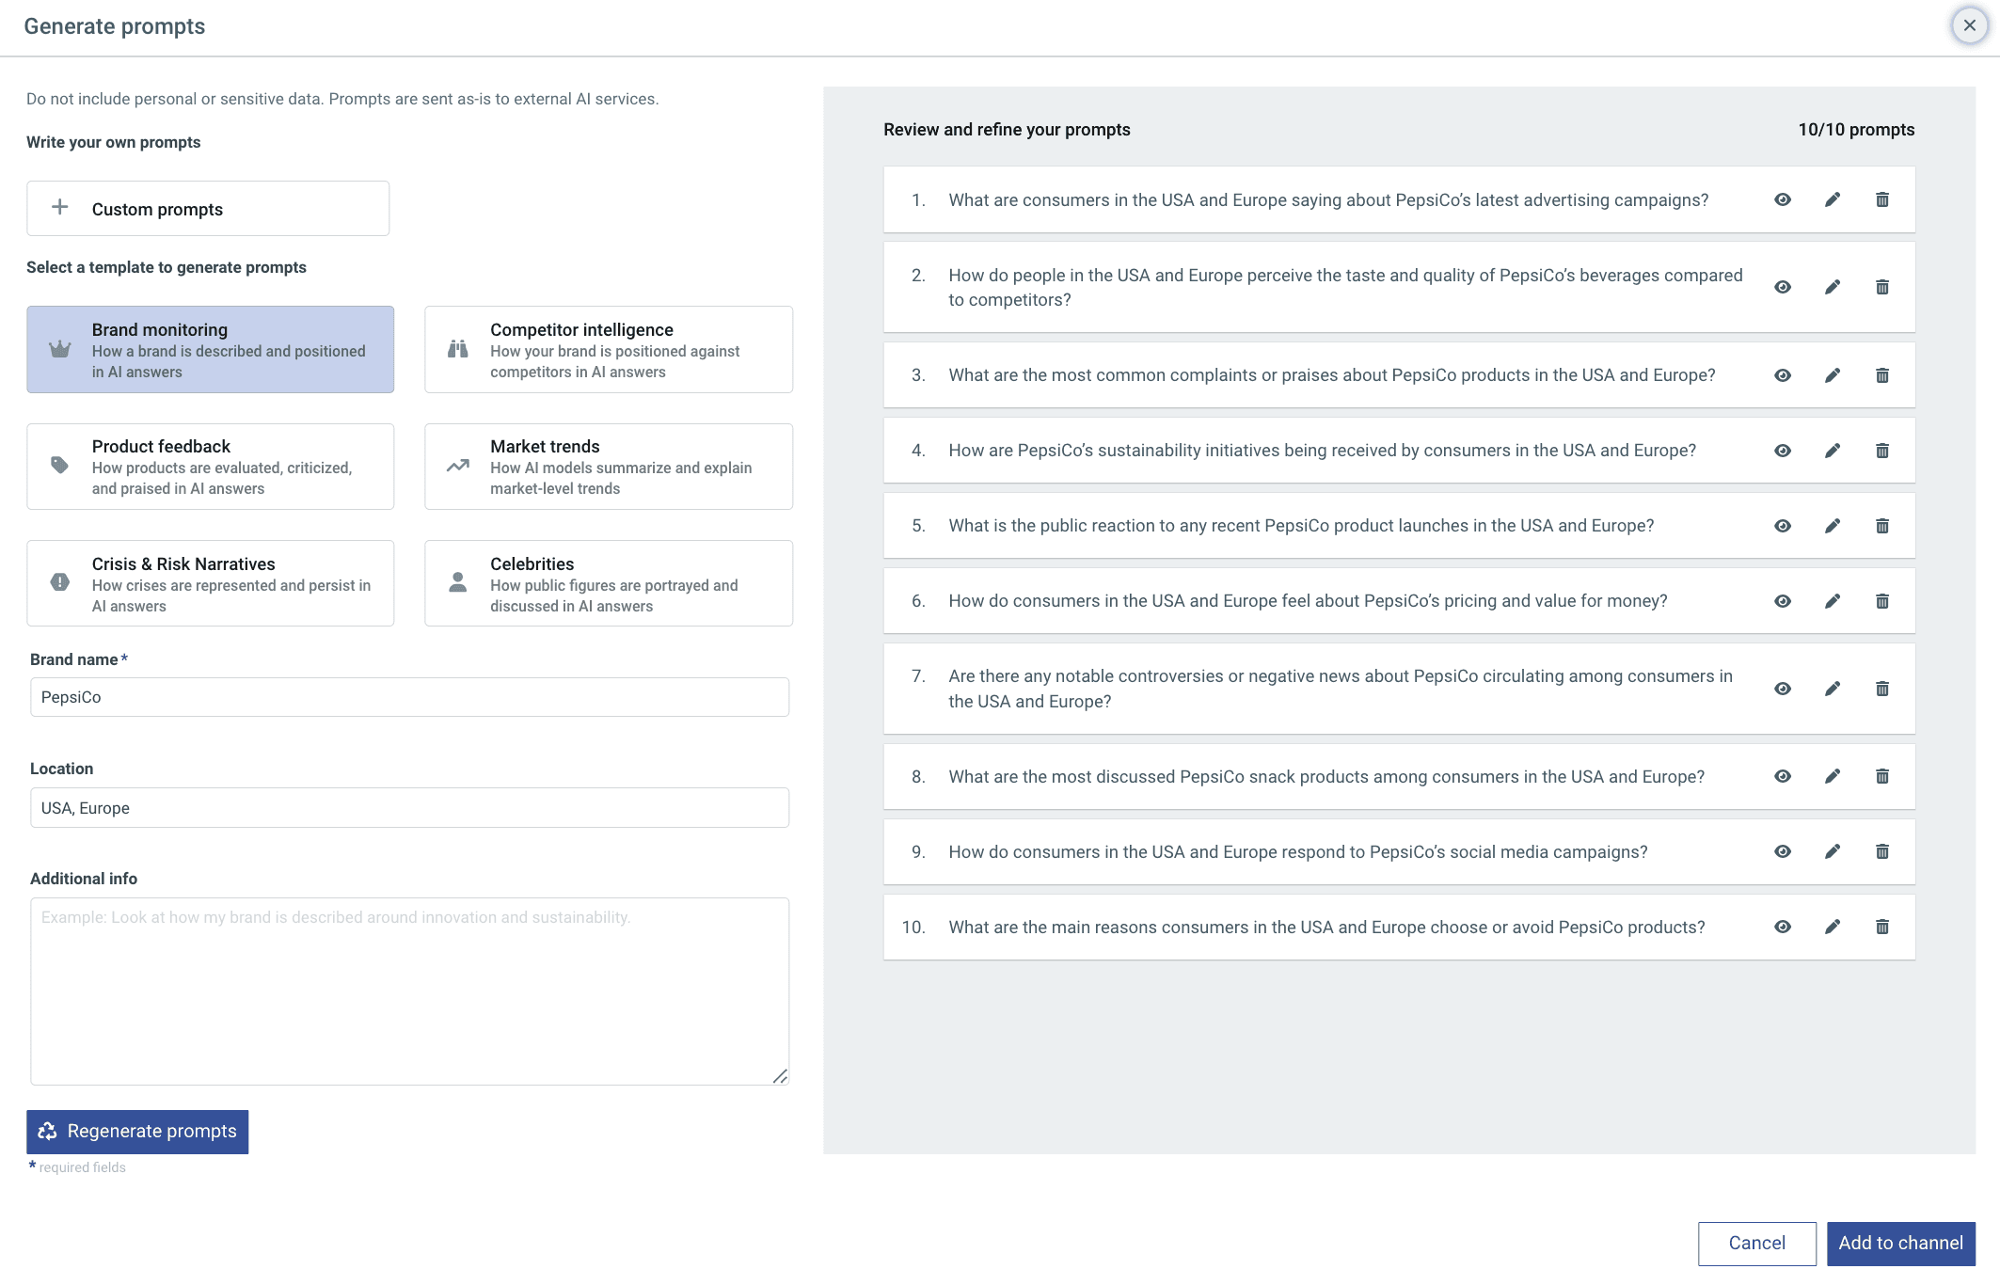Delete prompt 9 with the trash icon

pos(1881,851)
